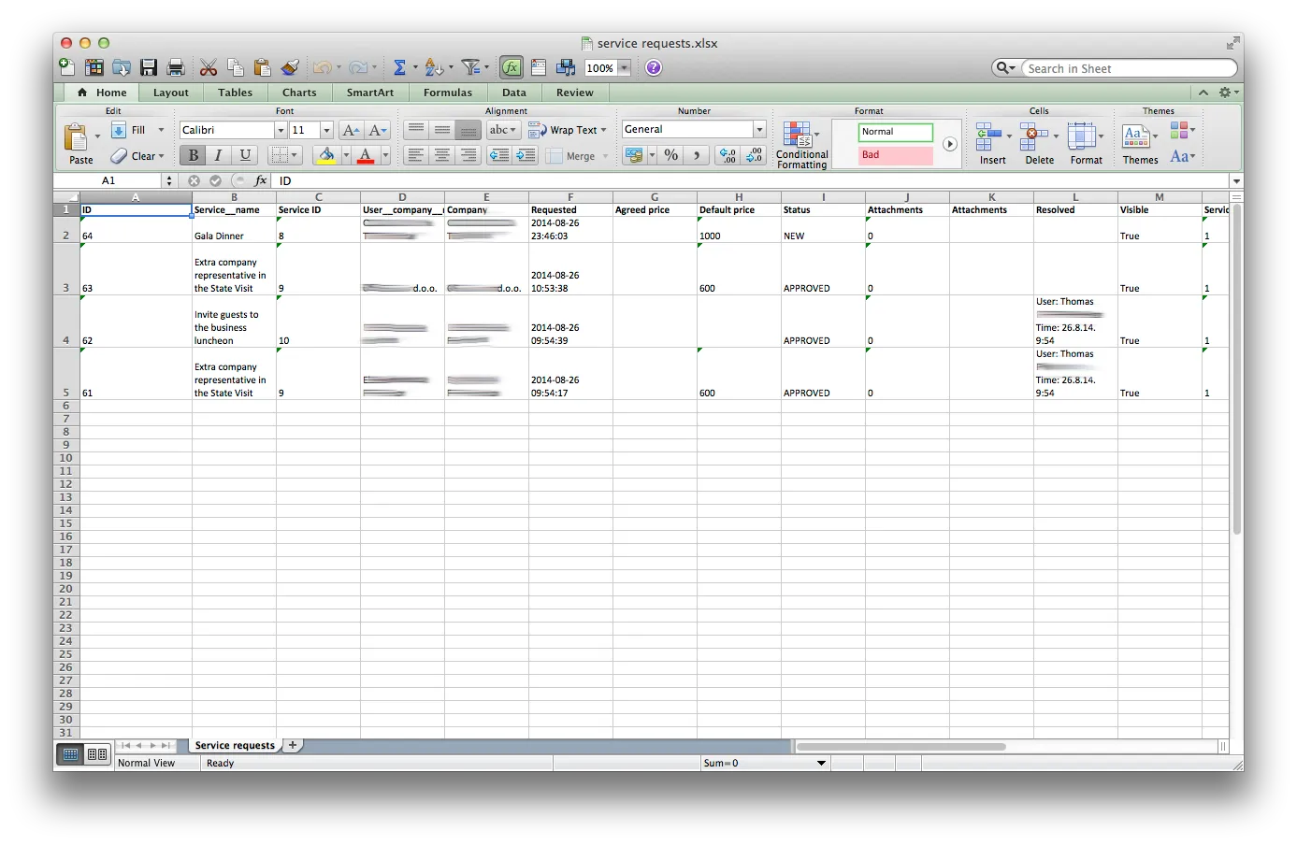1297x845 pixels.
Task: Select the Format Painter brush icon
Action: click(288, 66)
